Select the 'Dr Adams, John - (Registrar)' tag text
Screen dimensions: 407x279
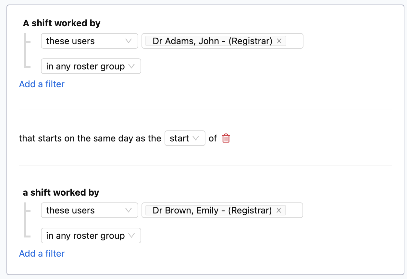212,41
